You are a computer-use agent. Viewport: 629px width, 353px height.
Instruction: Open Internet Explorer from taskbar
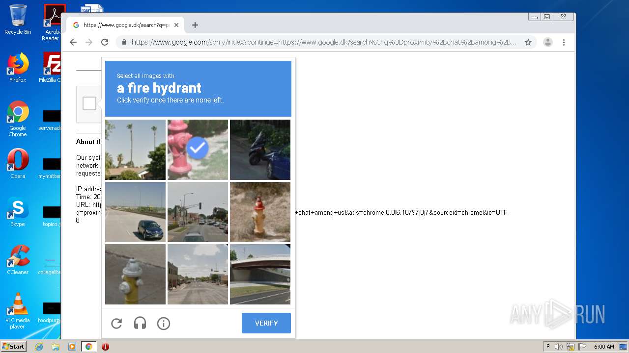click(x=39, y=347)
